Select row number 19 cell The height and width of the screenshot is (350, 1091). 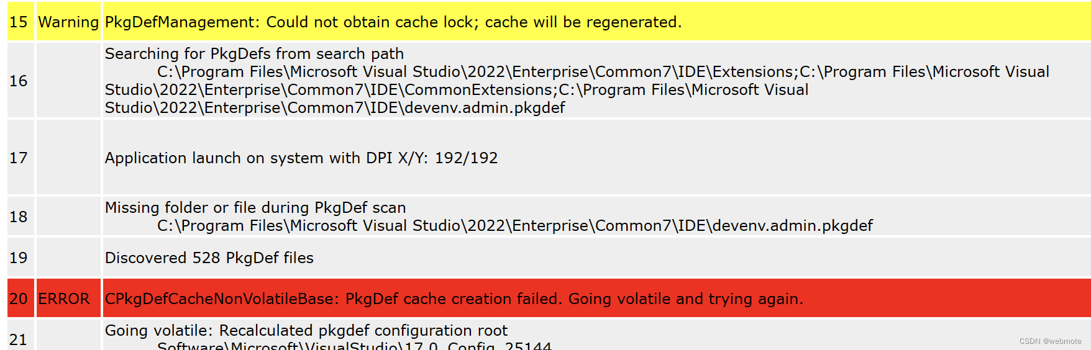(x=19, y=258)
